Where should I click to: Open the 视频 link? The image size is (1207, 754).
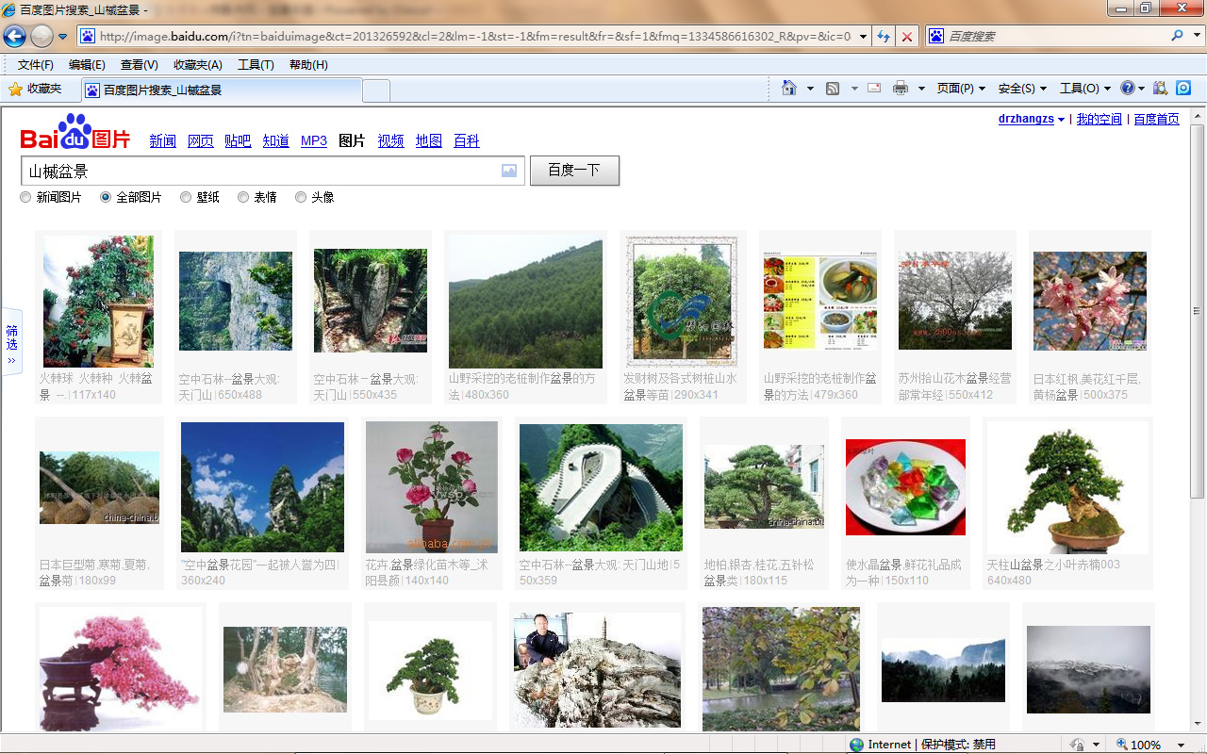[391, 141]
